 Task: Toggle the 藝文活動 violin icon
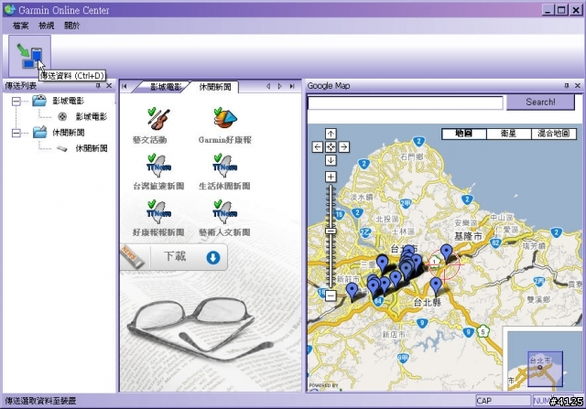[x=158, y=117]
